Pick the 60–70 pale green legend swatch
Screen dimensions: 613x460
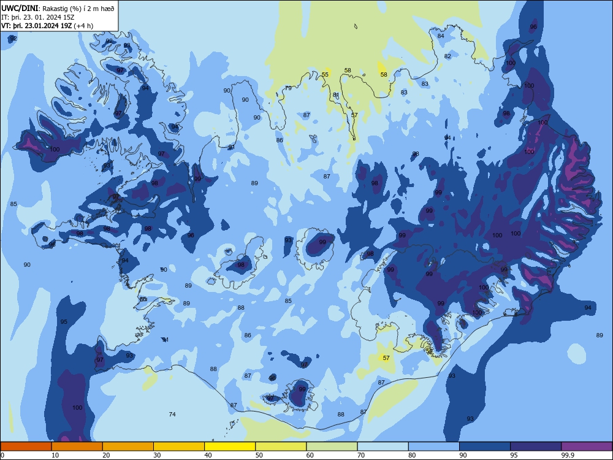tap(332, 447)
